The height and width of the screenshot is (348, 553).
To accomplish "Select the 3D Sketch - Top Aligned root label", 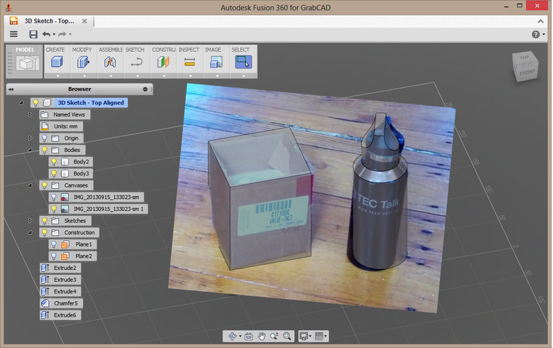I will click(x=91, y=103).
